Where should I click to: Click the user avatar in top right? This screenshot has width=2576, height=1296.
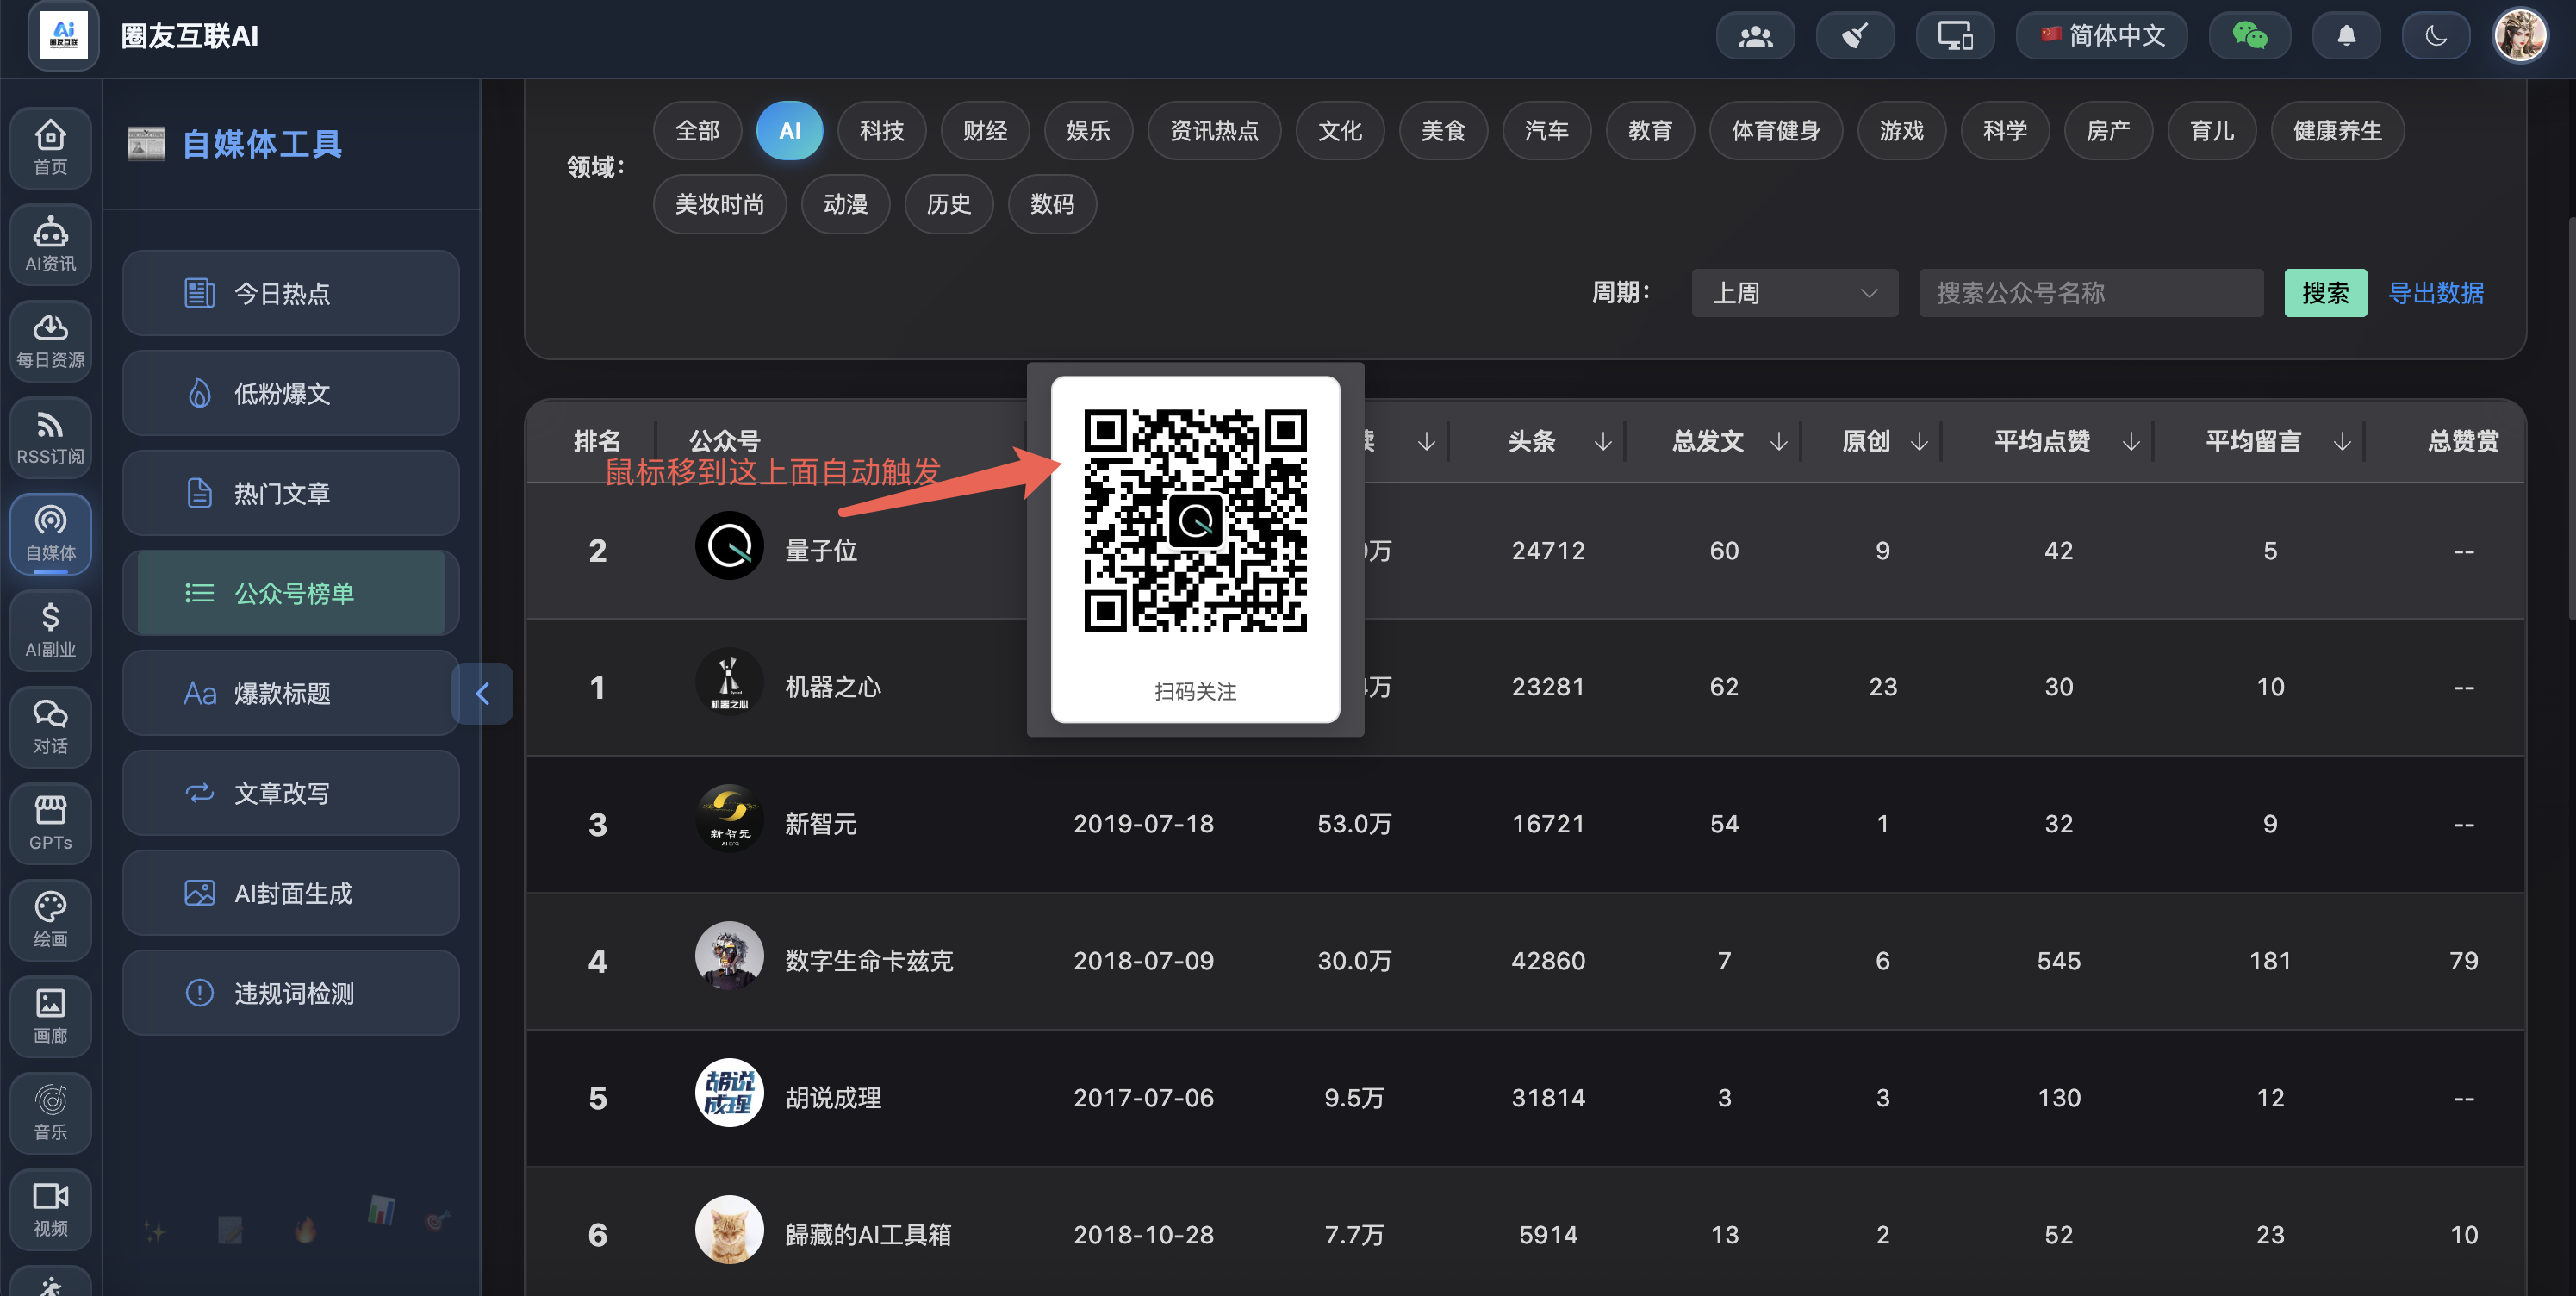(x=2520, y=36)
